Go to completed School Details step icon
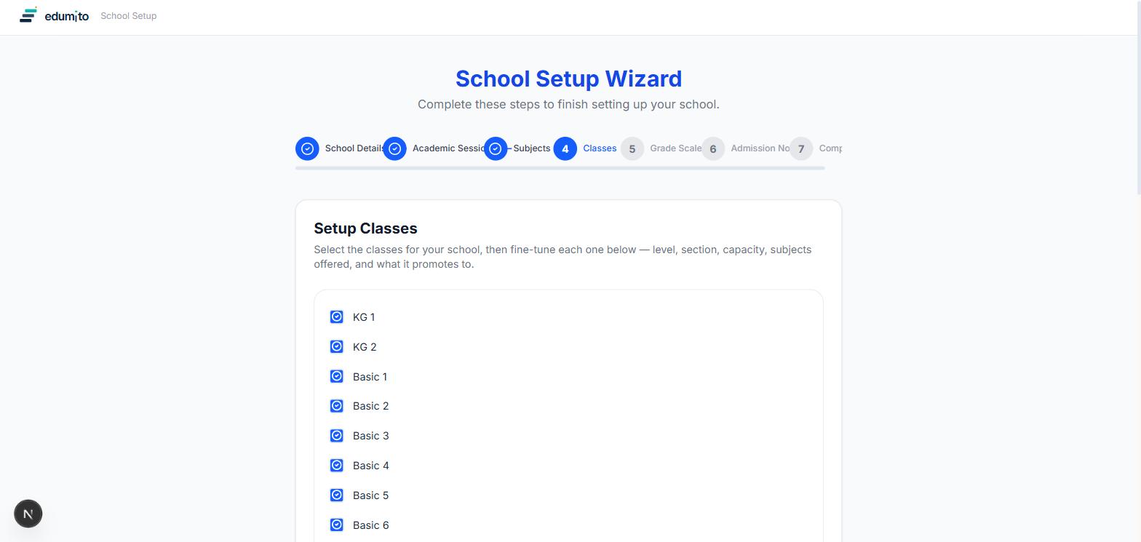Image resolution: width=1141 pixels, height=542 pixels. 307,148
